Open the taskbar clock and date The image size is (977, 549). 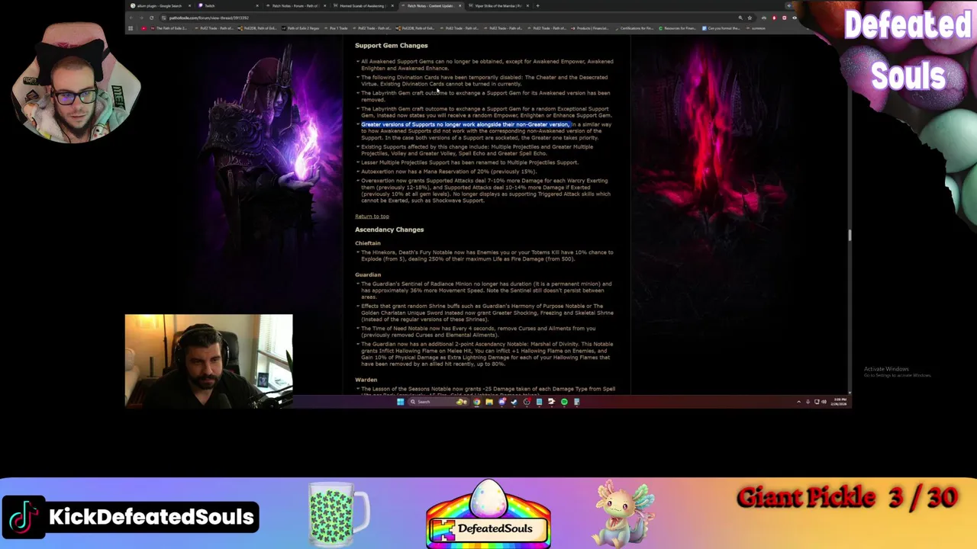(x=840, y=401)
